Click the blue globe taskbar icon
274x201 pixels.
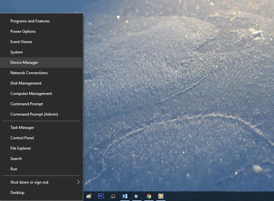pyautogui.click(x=137, y=196)
